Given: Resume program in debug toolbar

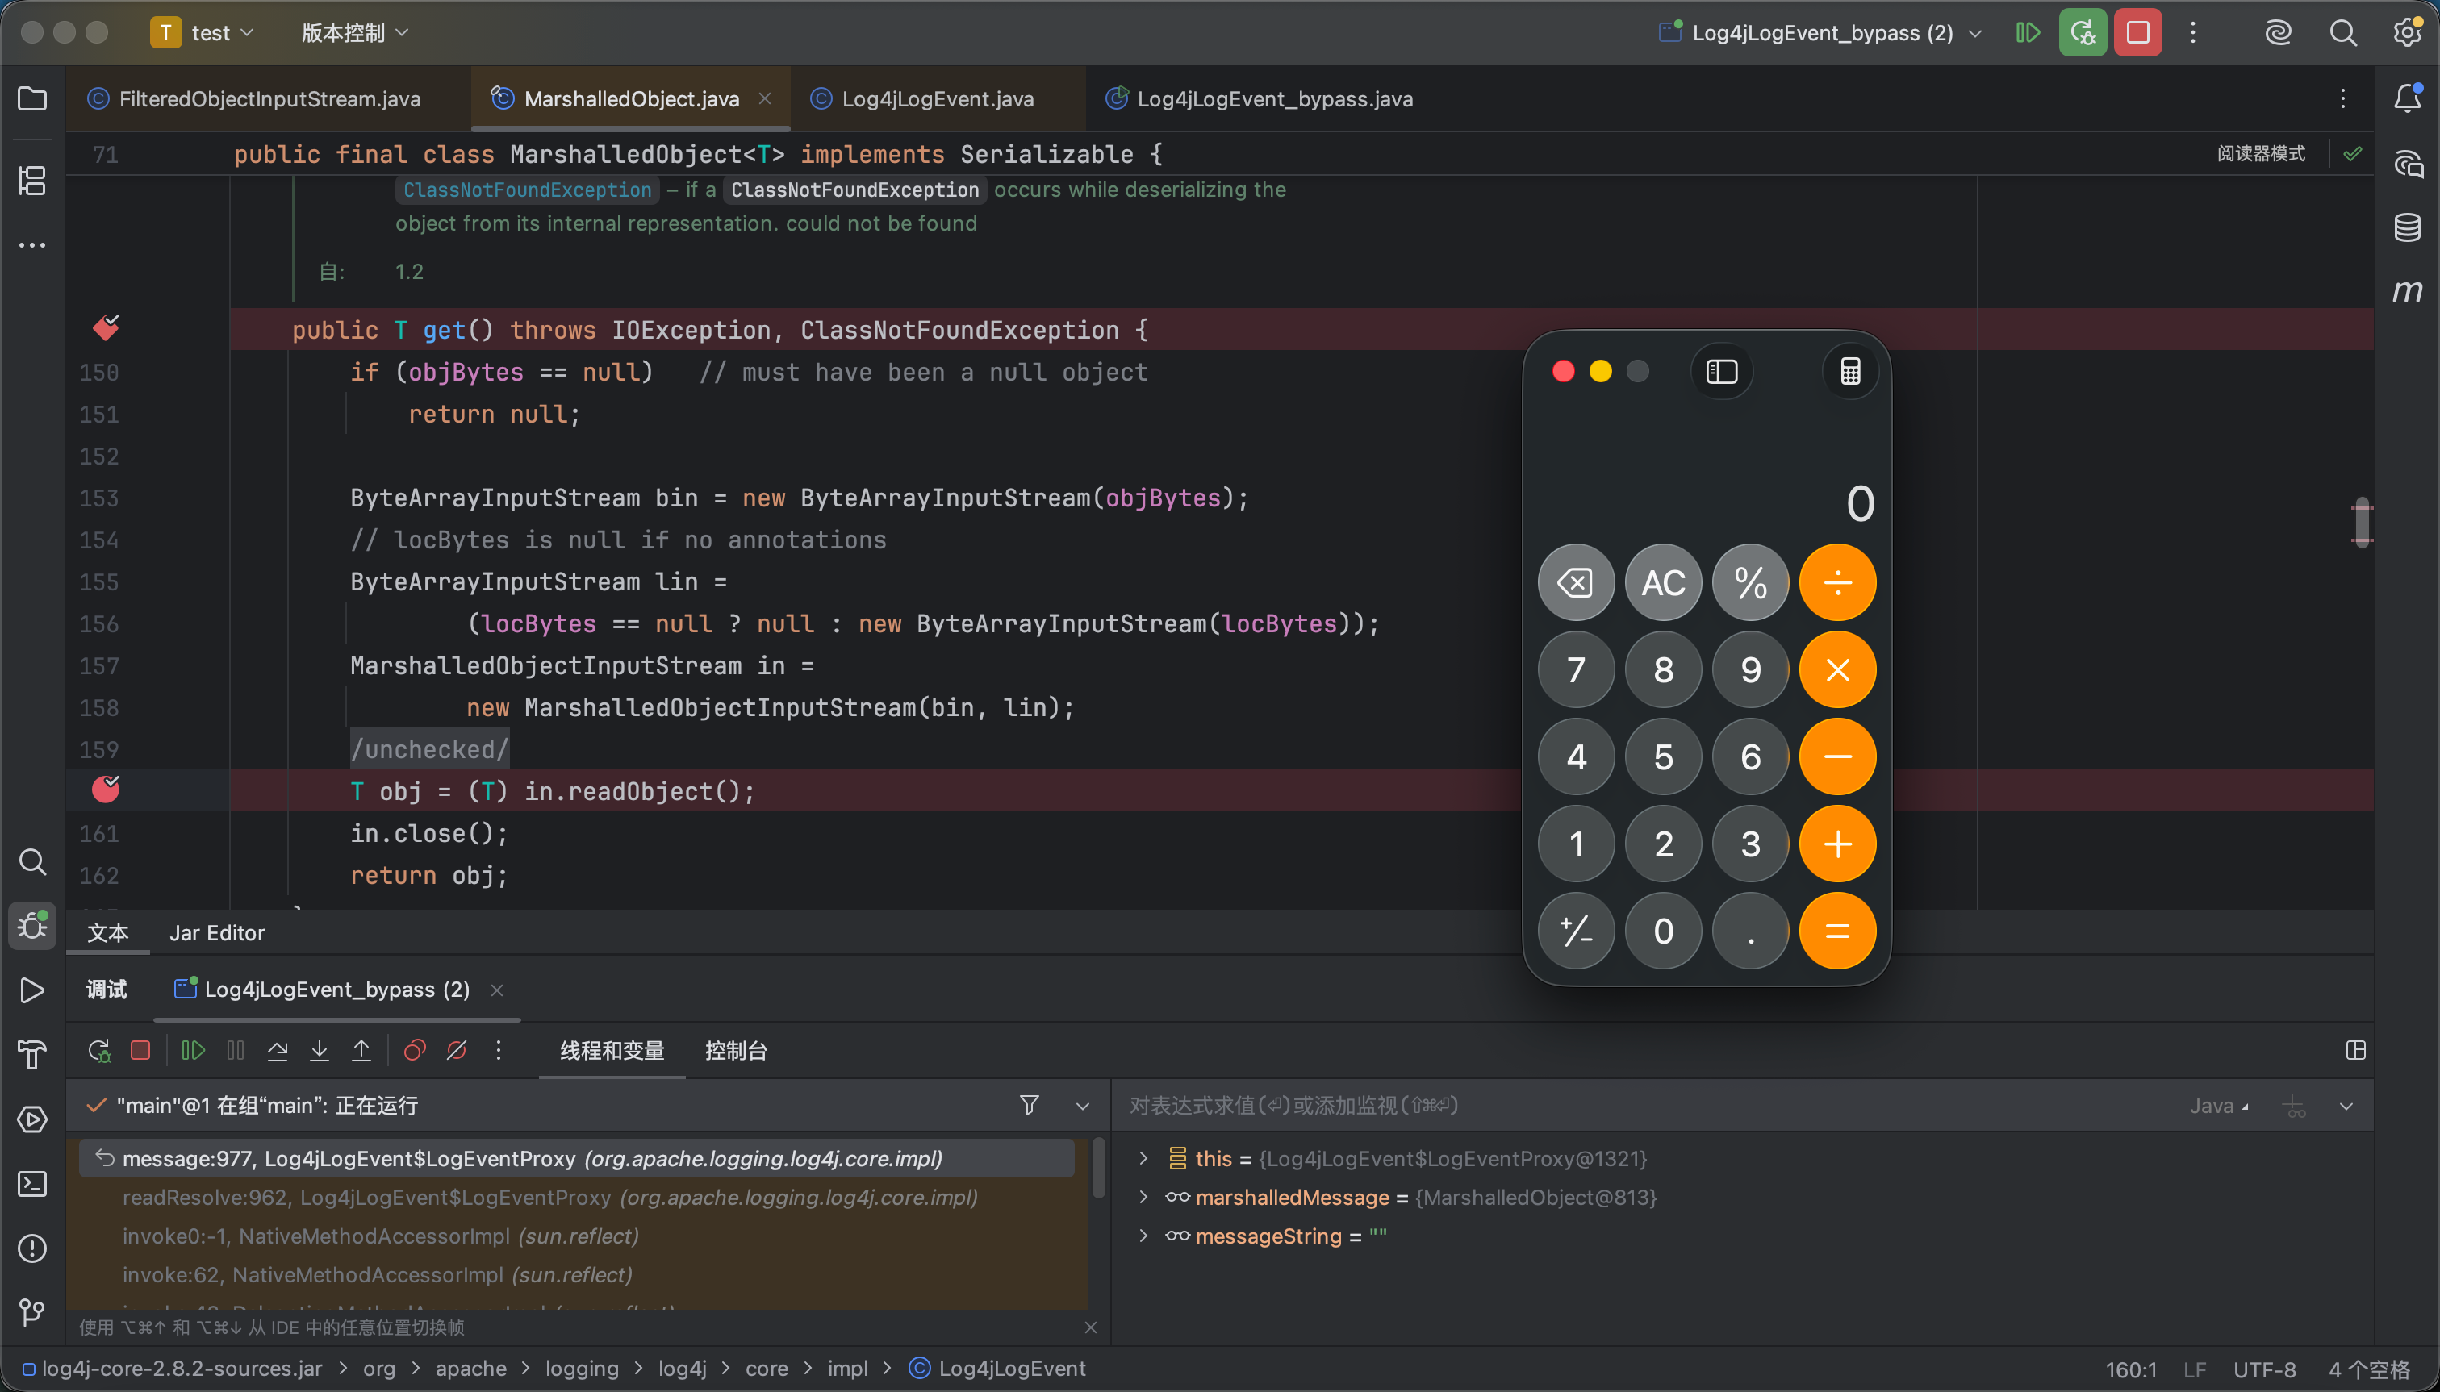Looking at the screenshot, I should (193, 1051).
